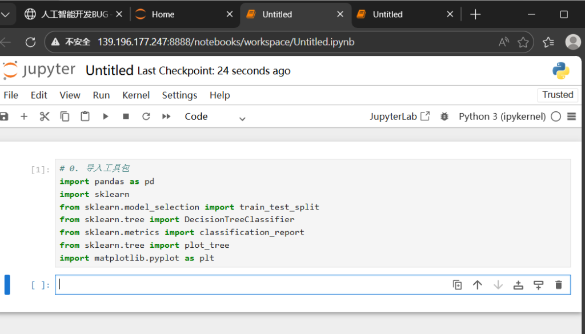Open the Kernel menu
This screenshot has width=585, height=334.
[x=136, y=95]
